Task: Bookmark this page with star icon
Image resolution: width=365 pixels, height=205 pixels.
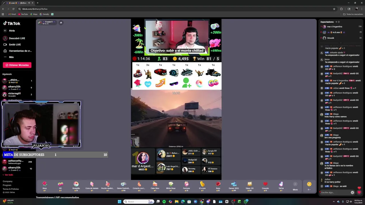Action: click(x=334, y=9)
